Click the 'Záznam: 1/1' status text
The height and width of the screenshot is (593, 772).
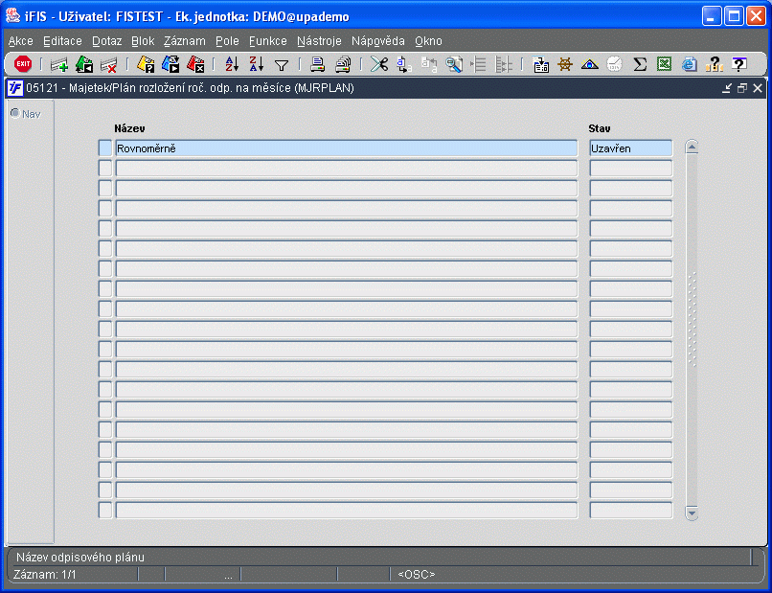[x=45, y=574]
